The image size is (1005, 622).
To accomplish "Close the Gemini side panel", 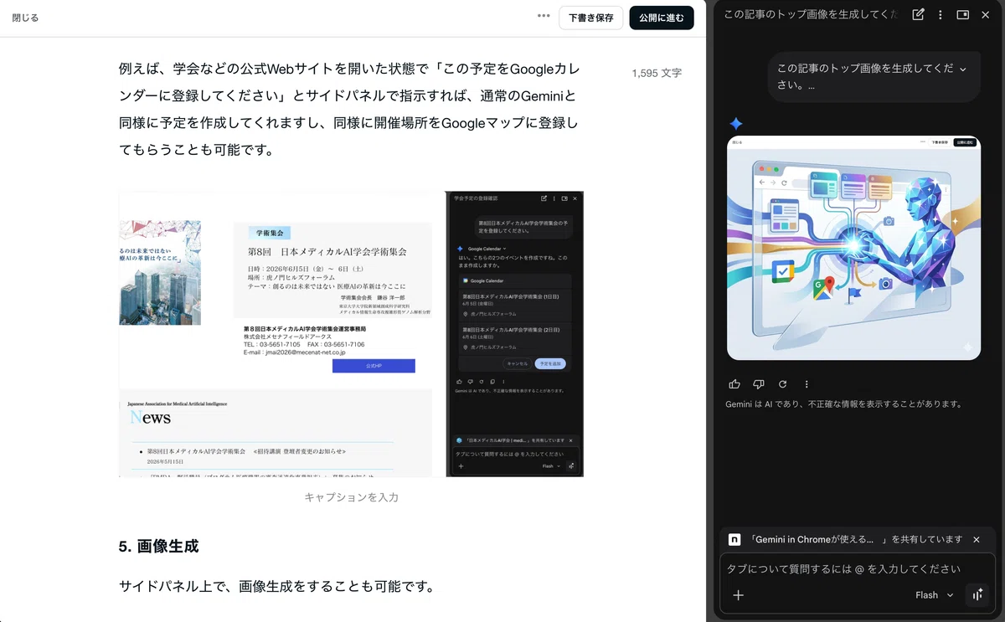I will coord(985,14).
